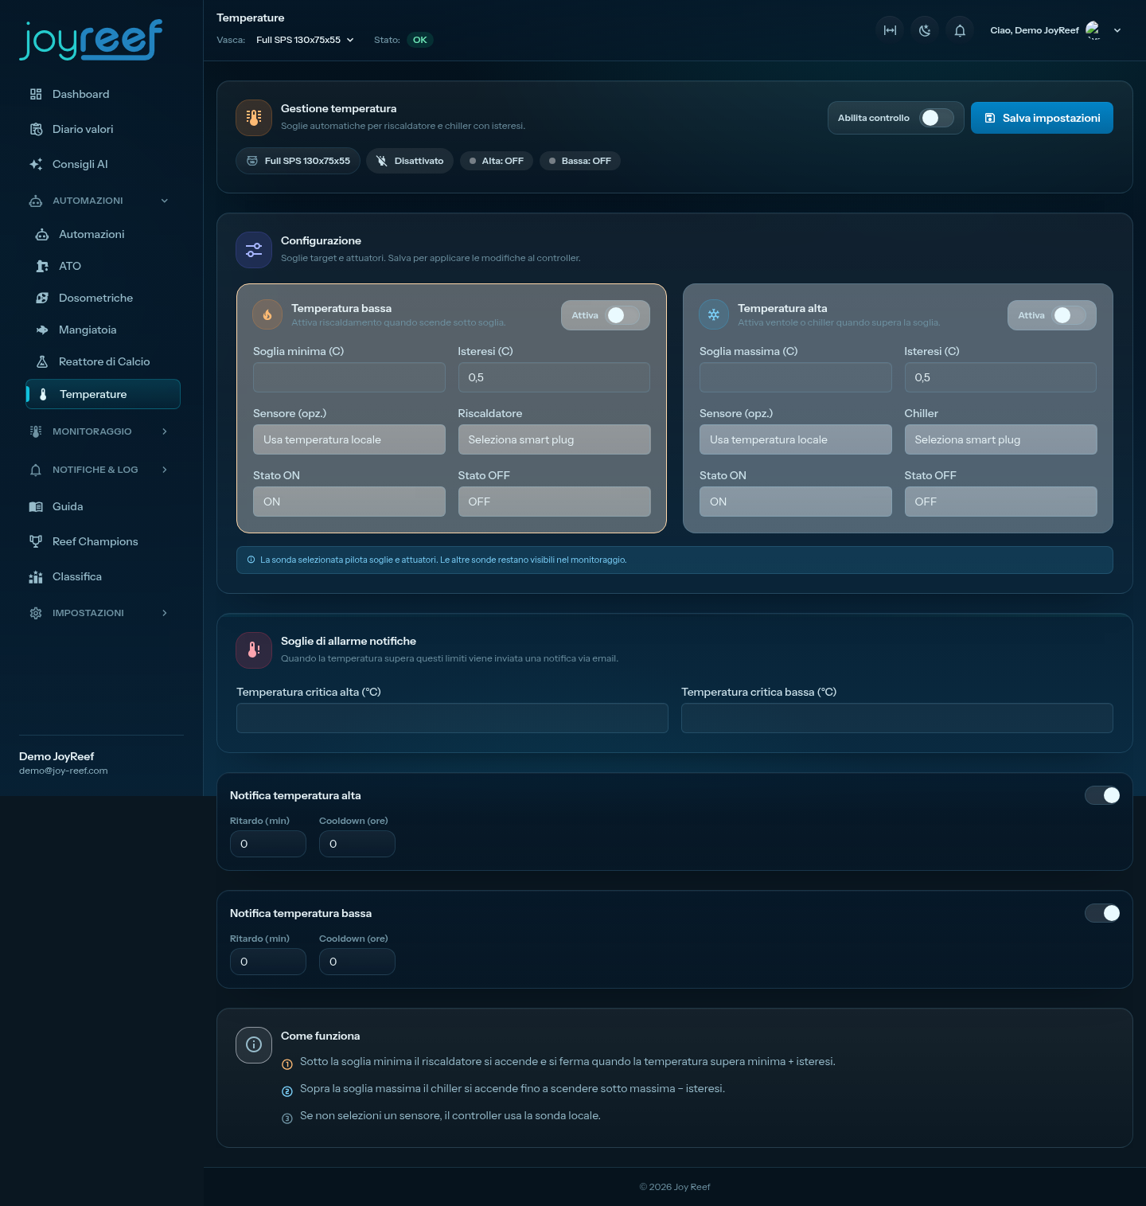Click the Reef Champions trophy icon
This screenshot has height=1206, width=1146.
point(36,541)
